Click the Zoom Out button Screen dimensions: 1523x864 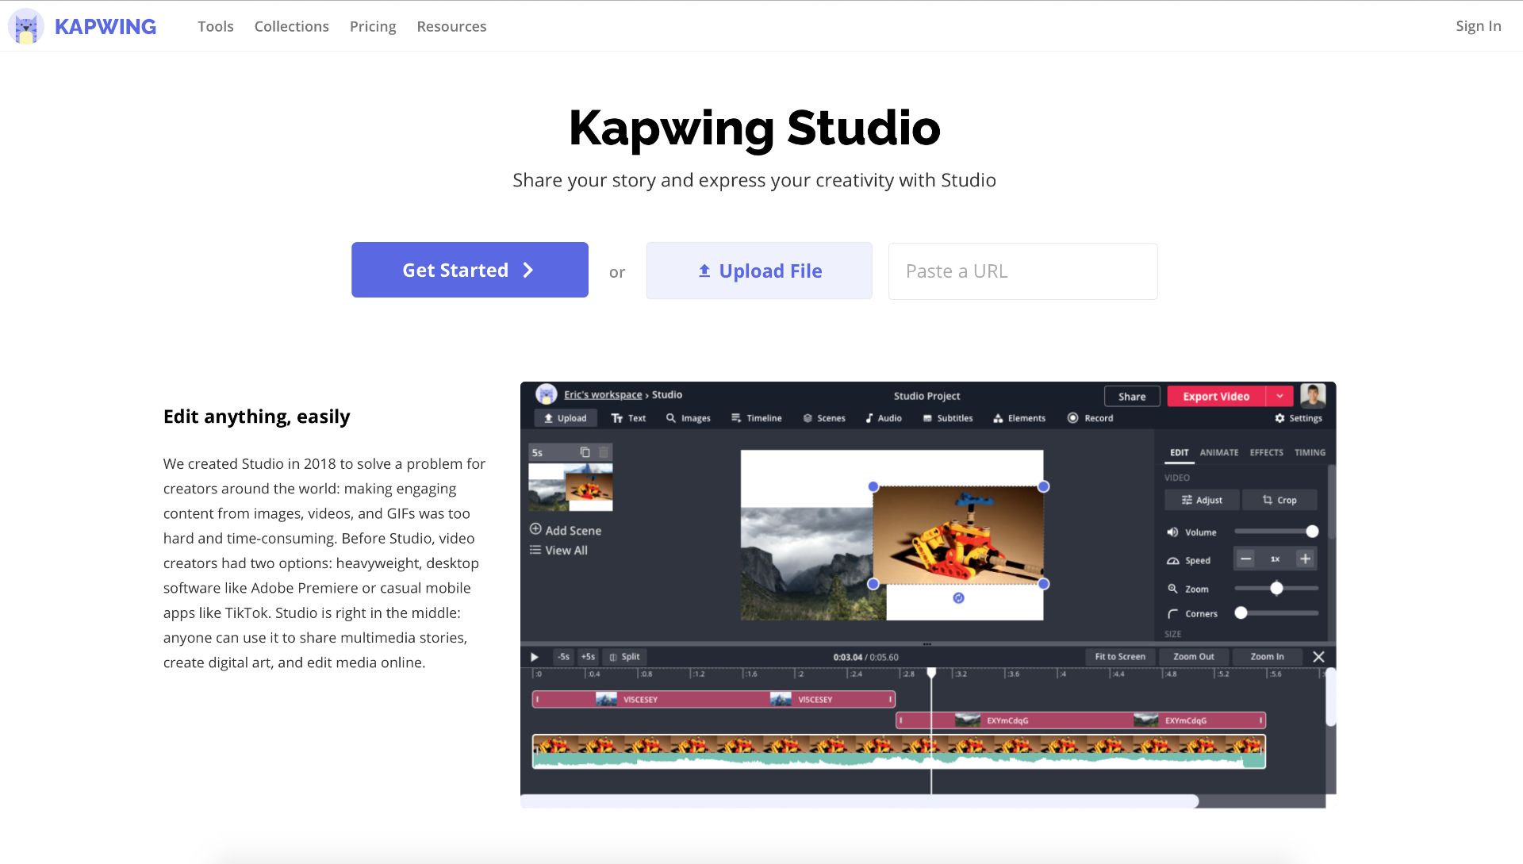1193,657
